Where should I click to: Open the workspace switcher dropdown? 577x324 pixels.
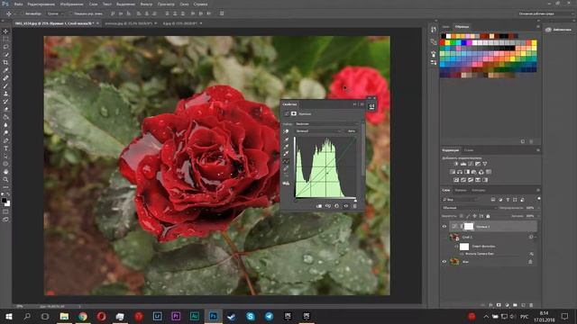coord(545,13)
